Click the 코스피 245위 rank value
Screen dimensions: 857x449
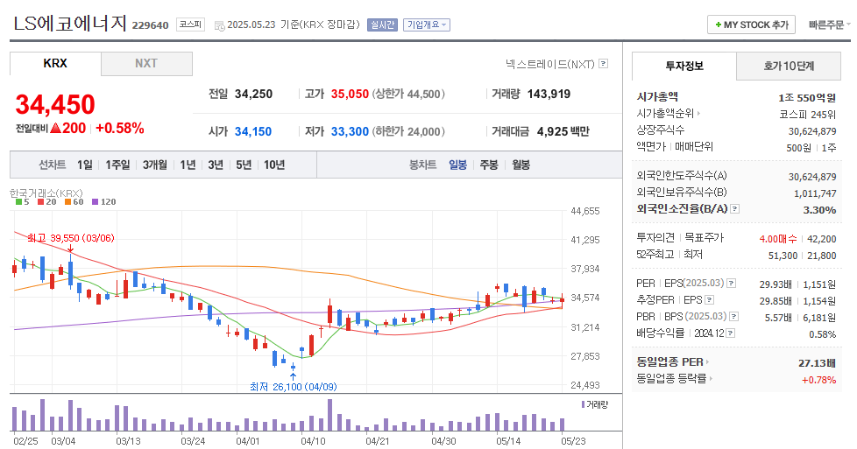coord(808,115)
